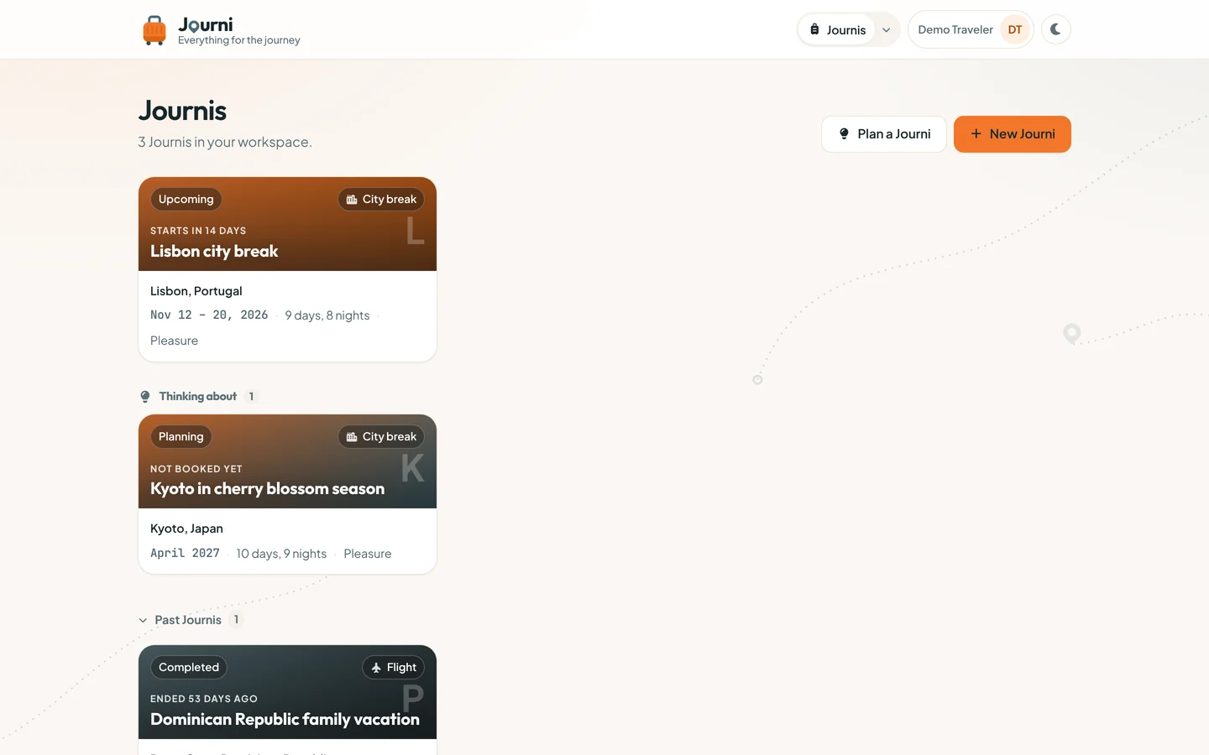
Task: Click the NOT BOOKED YET label
Action: [x=196, y=469]
